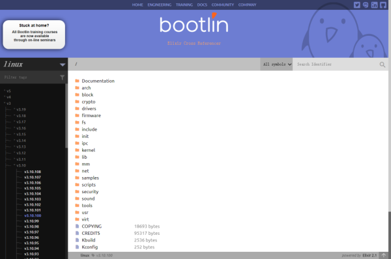The width and height of the screenshot is (391, 259).
Task: Open Bootlin's Twitter page icon
Action: (357, 5)
